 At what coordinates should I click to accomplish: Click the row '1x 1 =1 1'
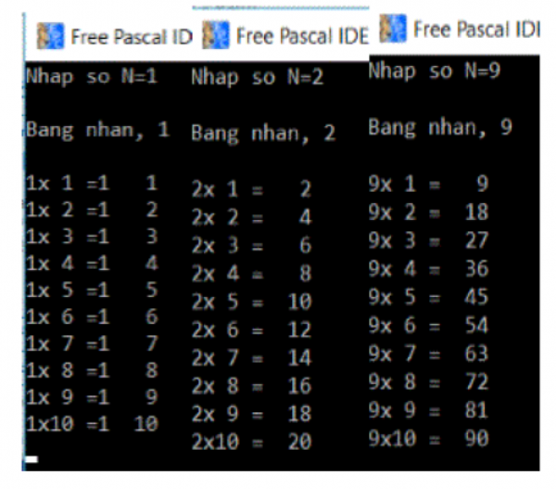click(92, 184)
